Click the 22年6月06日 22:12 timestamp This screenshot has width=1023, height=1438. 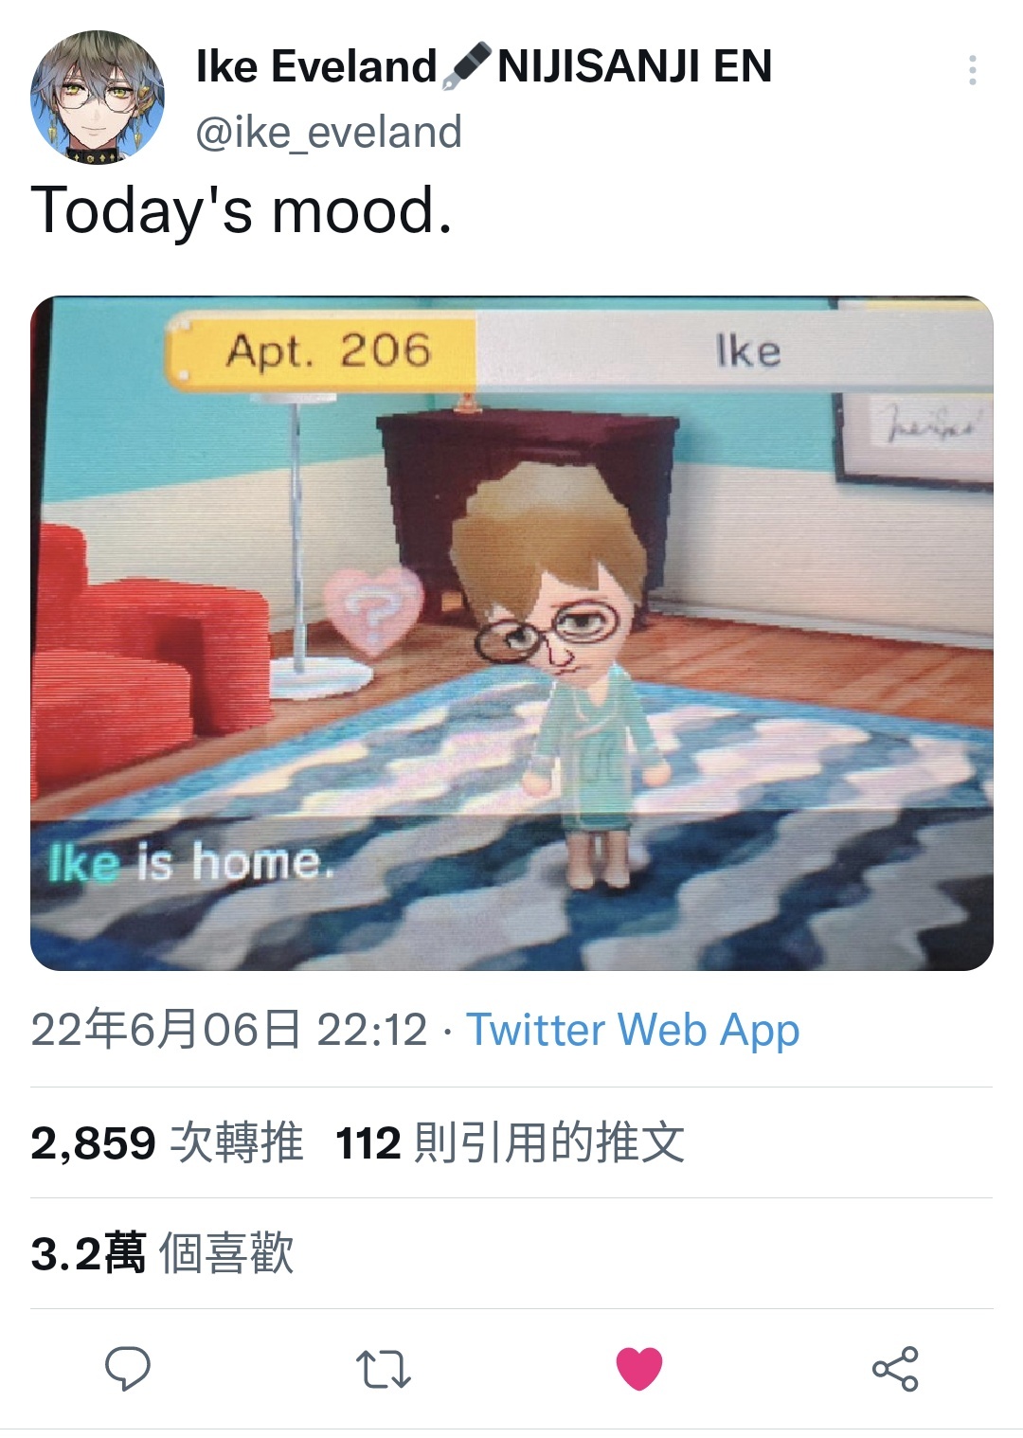click(x=229, y=1030)
